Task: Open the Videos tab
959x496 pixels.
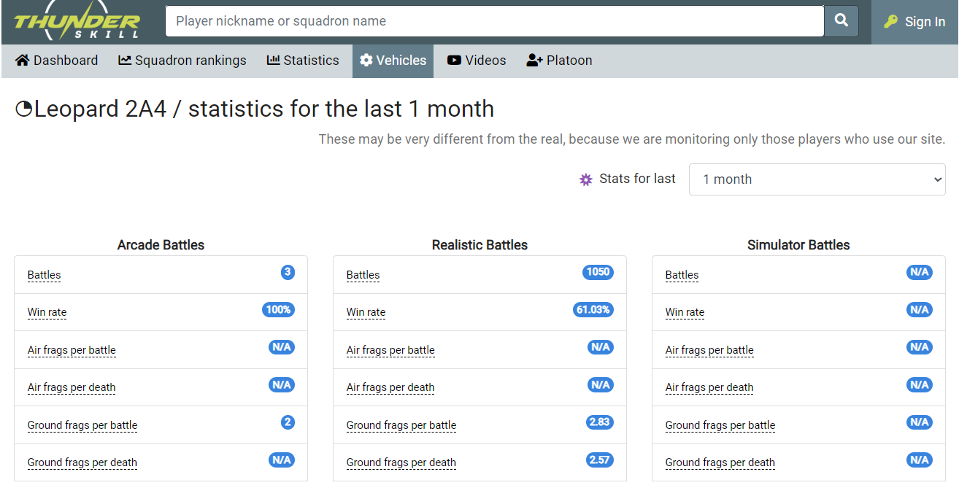Action: [x=485, y=61]
